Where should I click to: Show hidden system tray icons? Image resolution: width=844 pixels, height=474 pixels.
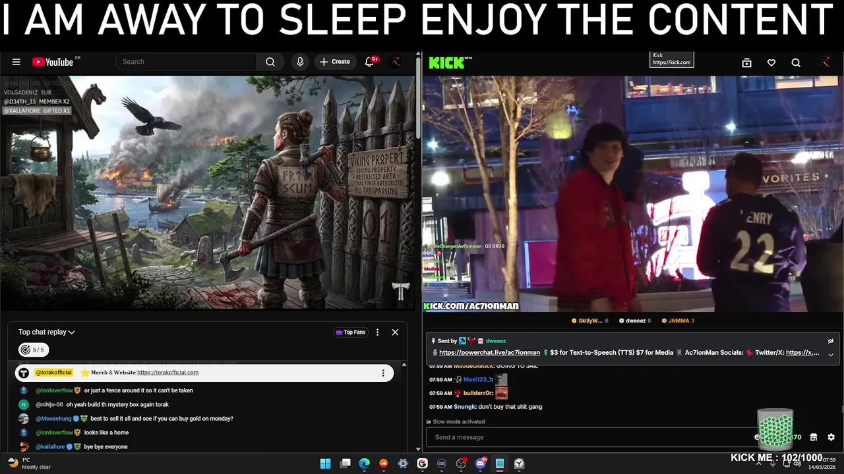click(x=758, y=463)
